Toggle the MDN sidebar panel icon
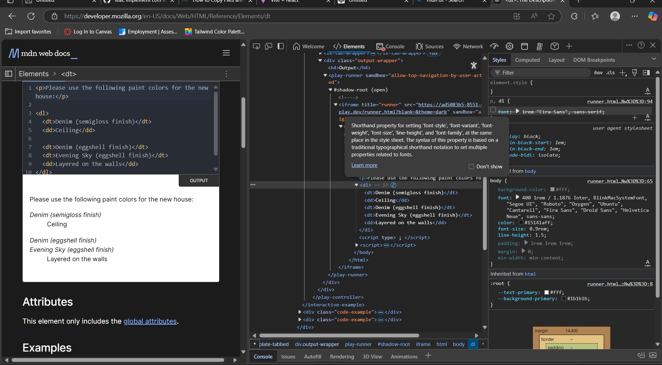662x365 pixels. click(9, 74)
